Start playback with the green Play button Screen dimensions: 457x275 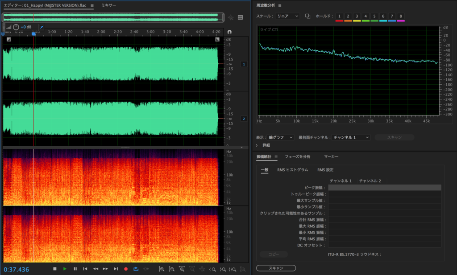[65, 269]
